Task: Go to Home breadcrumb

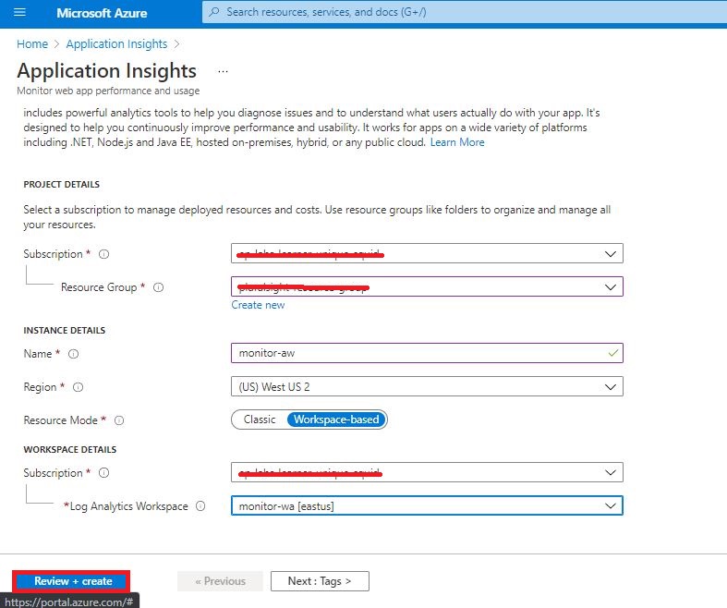Action: [32, 43]
